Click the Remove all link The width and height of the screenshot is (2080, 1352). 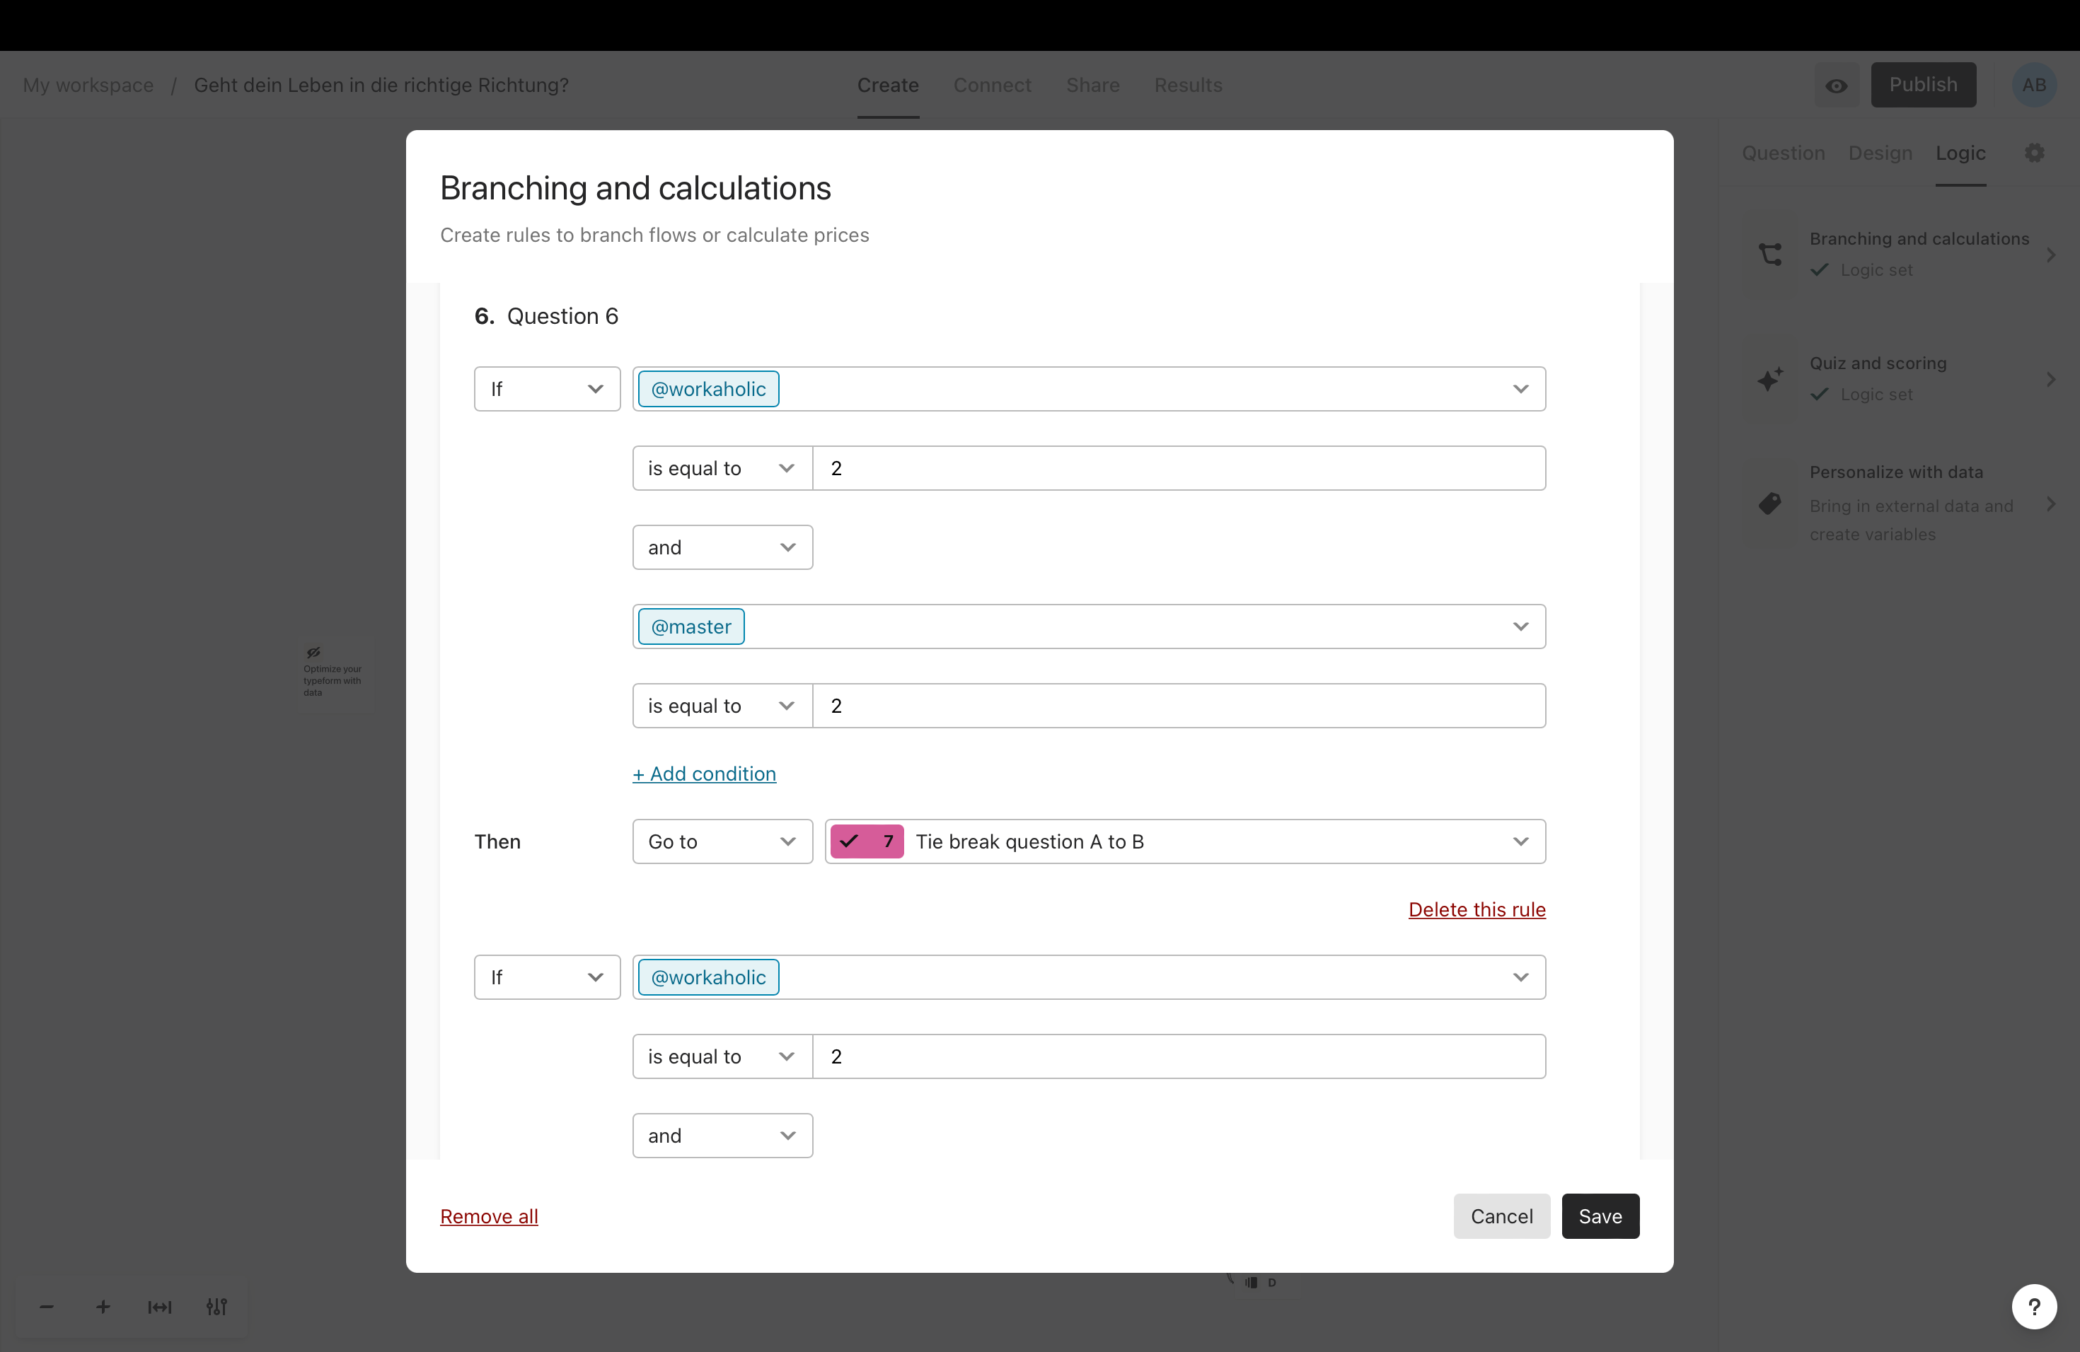[489, 1216]
